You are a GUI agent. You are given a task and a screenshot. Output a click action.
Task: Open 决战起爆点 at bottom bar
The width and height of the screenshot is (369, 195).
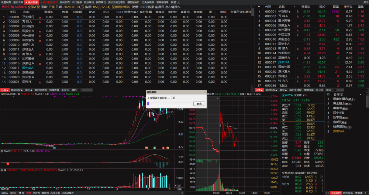point(68,193)
